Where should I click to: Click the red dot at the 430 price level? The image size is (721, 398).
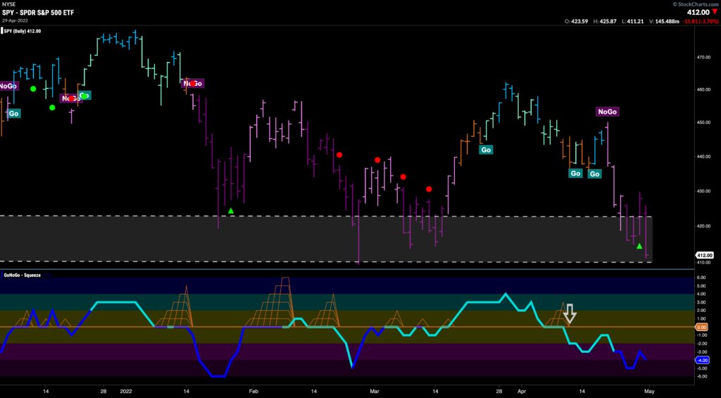point(429,189)
